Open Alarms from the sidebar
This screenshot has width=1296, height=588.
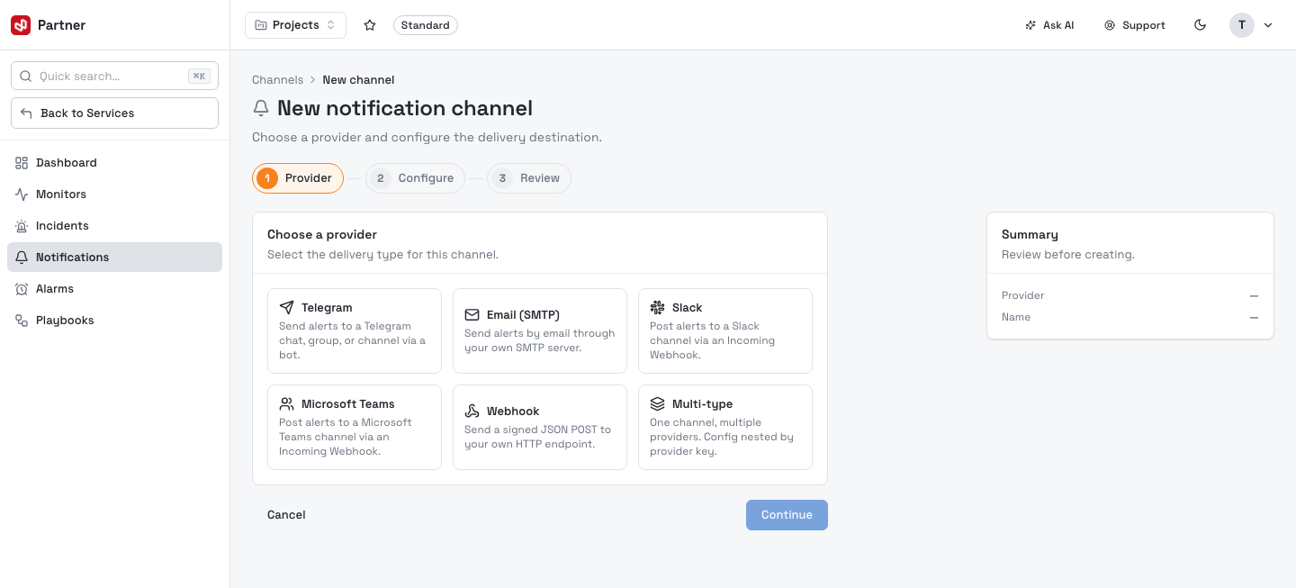(114, 289)
